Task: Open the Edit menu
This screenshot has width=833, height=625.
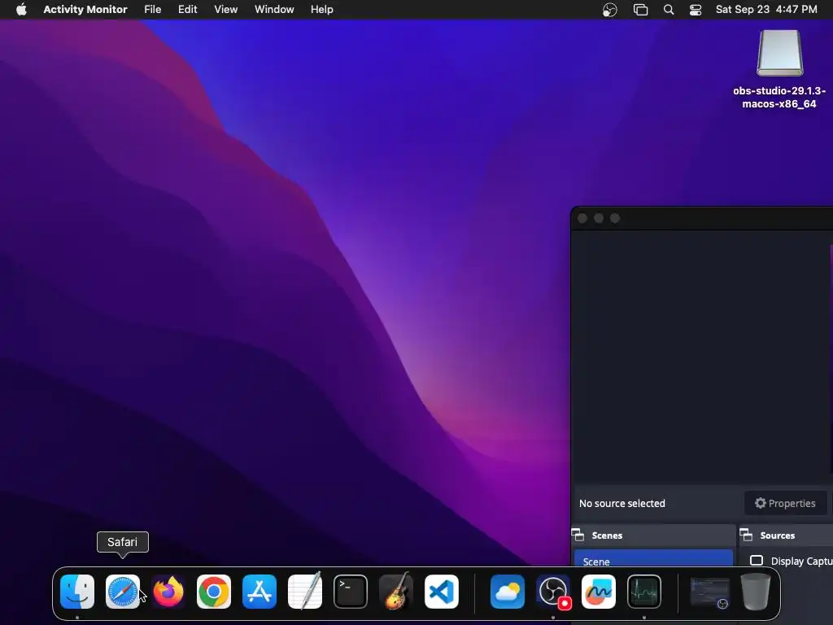Action: [x=188, y=9]
